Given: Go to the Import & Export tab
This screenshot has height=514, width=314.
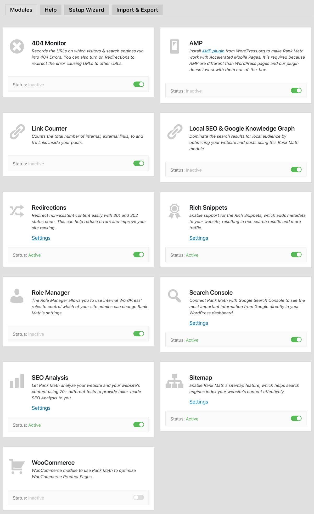Looking at the screenshot, I should [x=137, y=10].
